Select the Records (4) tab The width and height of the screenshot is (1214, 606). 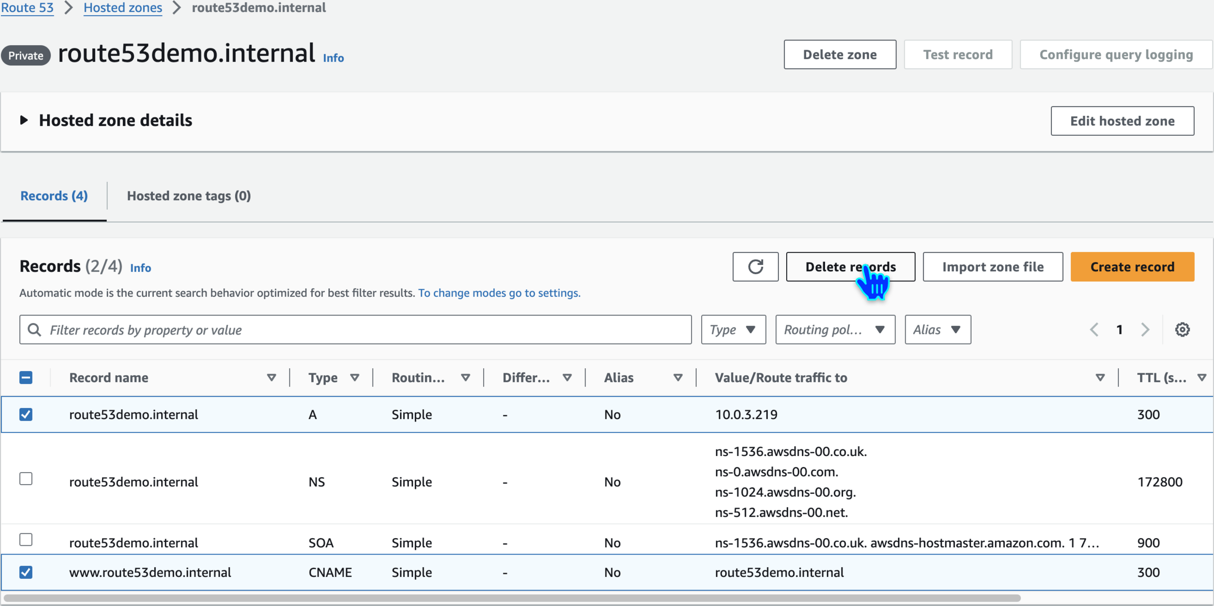coord(54,196)
